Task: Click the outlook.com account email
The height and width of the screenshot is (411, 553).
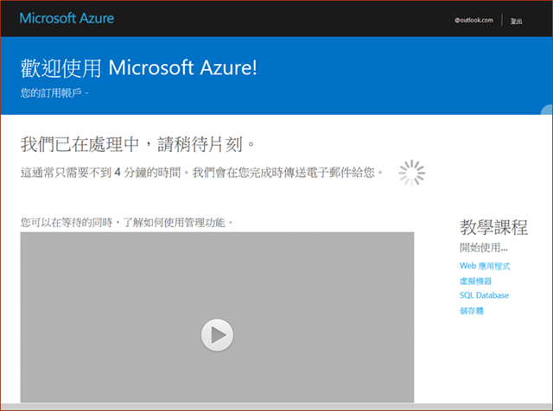Action: (474, 21)
